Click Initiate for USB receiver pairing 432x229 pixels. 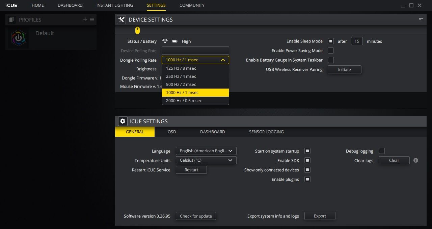click(345, 69)
